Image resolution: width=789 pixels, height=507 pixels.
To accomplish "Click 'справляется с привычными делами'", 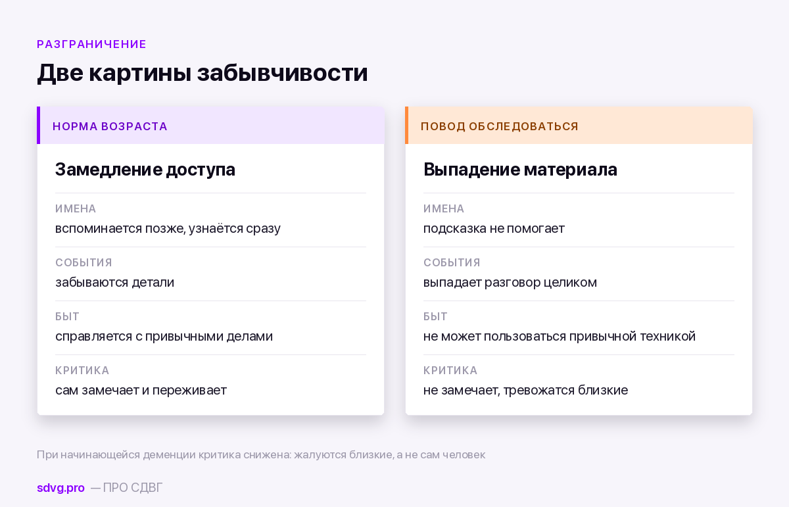I will pos(164,337).
